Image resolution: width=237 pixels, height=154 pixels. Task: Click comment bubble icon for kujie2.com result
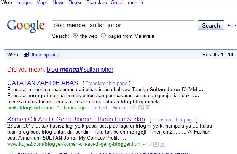tap(149, 144)
